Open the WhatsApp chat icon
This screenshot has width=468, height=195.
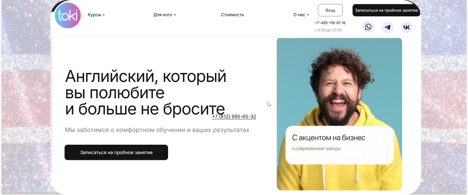[368, 27]
